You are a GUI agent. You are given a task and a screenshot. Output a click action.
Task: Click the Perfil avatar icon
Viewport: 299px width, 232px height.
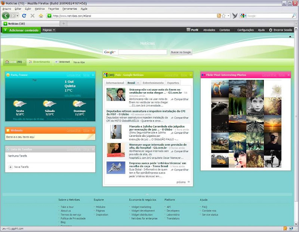click(x=188, y=30)
